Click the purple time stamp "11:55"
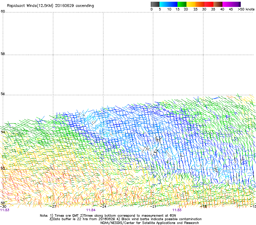256x225 pixels. click(x=177, y=210)
